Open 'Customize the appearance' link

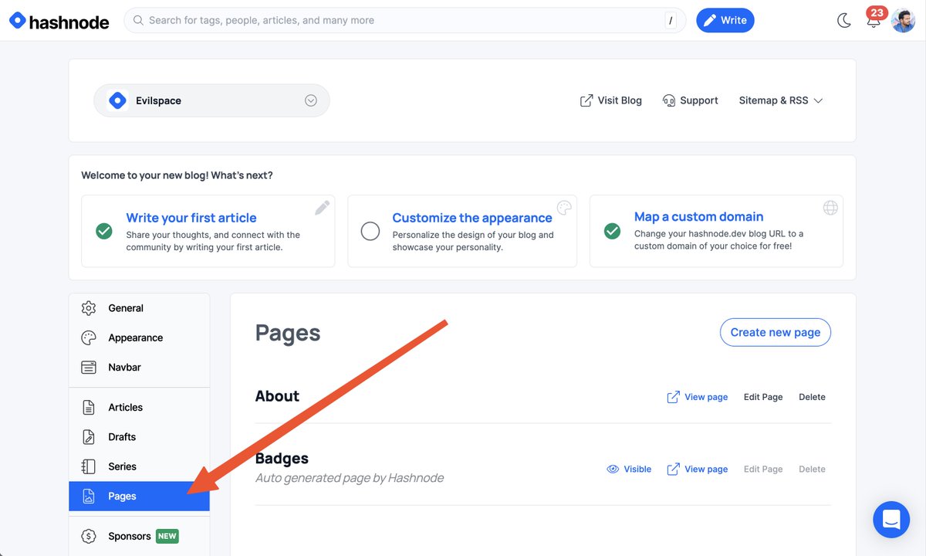pos(472,218)
